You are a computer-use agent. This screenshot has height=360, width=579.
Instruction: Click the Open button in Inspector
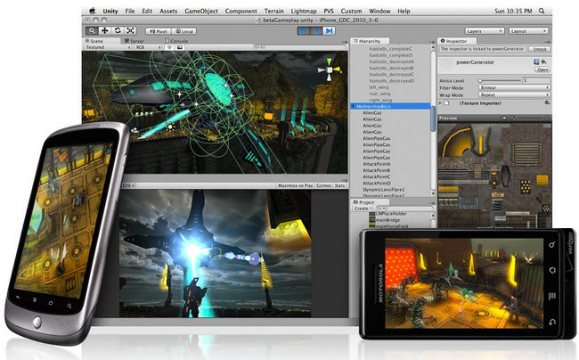pos(542,70)
